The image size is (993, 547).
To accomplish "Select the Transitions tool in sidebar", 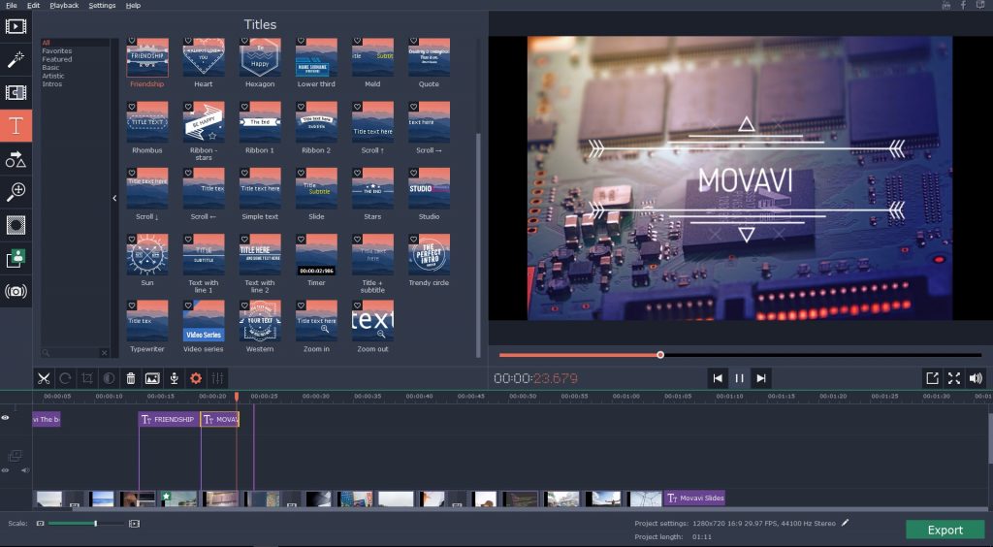I will [16, 92].
